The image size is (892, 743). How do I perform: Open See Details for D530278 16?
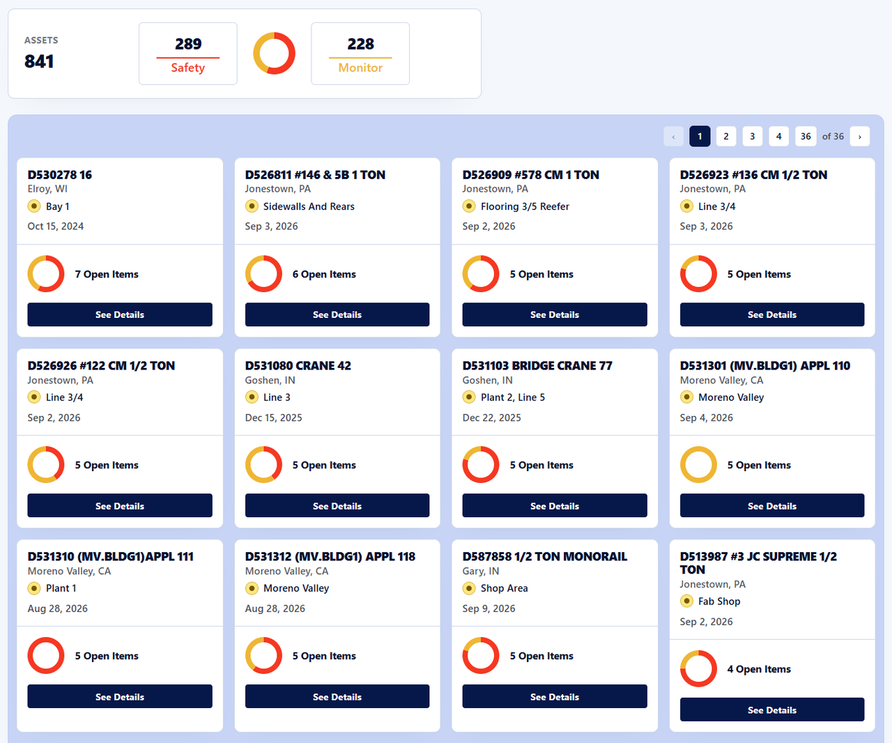pyautogui.click(x=120, y=314)
